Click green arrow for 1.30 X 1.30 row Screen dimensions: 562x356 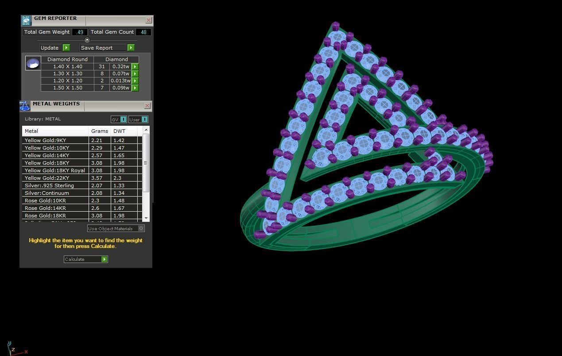(135, 74)
